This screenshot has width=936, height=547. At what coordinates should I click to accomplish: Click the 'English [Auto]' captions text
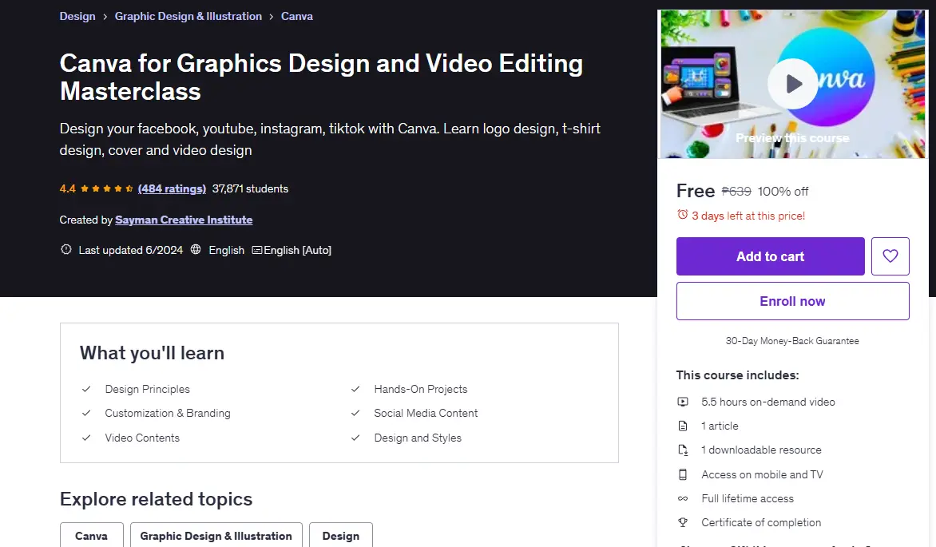click(x=297, y=250)
